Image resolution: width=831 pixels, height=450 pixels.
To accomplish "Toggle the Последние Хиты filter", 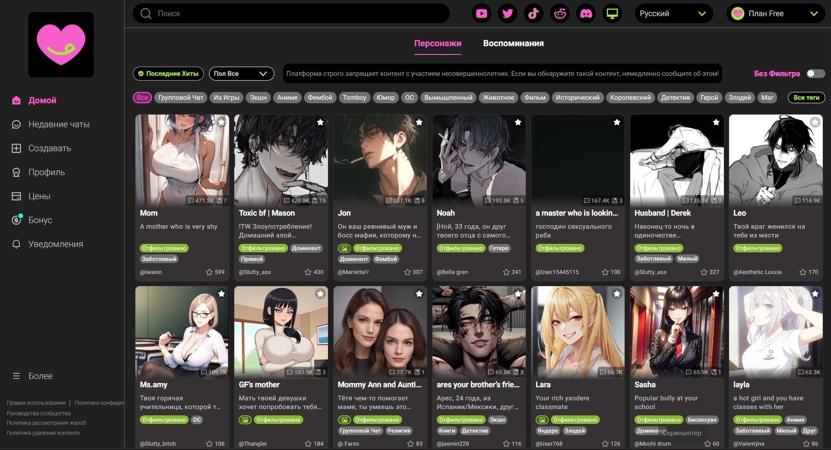I will pos(168,74).
